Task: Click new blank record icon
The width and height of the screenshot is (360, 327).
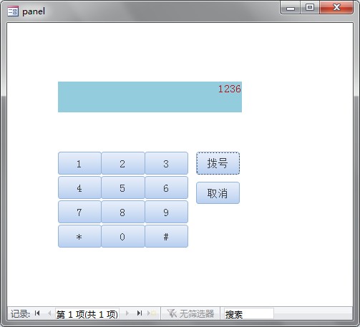Action: click(152, 313)
